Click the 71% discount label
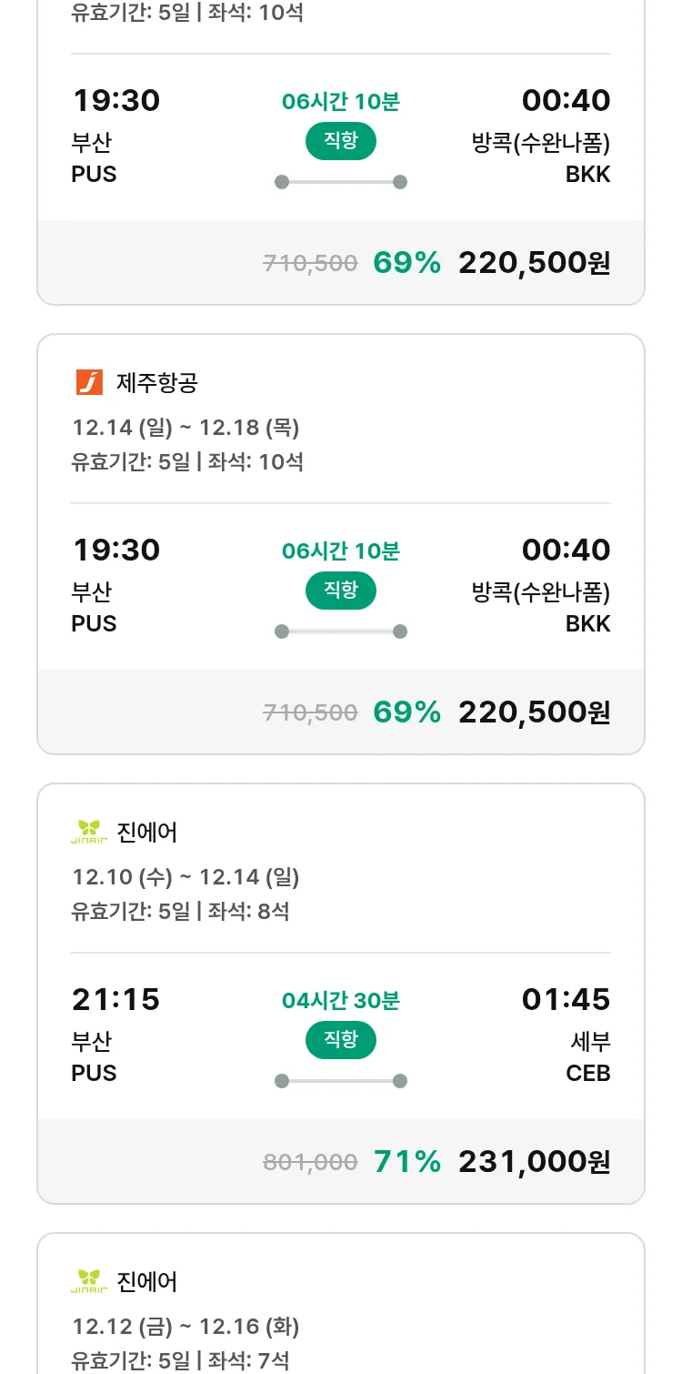682x1374 pixels. pos(407,1162)
